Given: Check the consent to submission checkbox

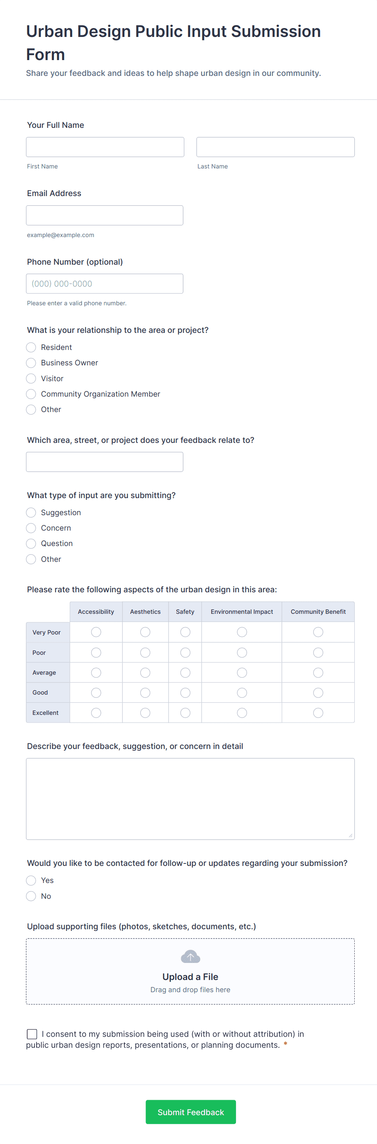Looking at the screenshot, I should (32, 1034).
